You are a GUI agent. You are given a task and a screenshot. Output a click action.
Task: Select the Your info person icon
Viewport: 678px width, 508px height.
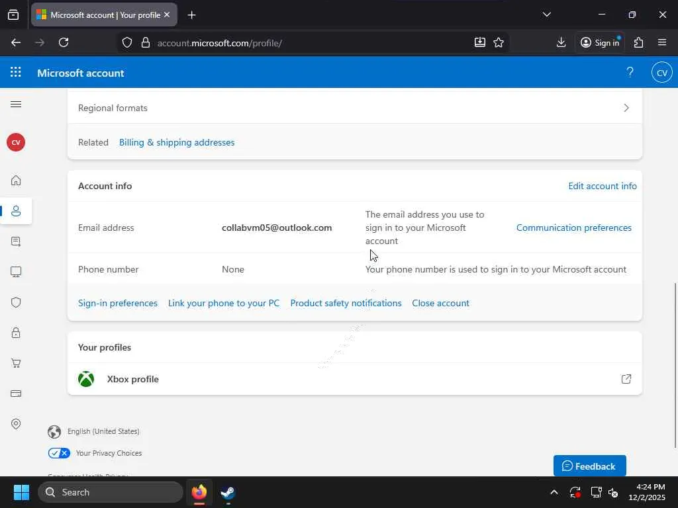click(x=16, y=211)
